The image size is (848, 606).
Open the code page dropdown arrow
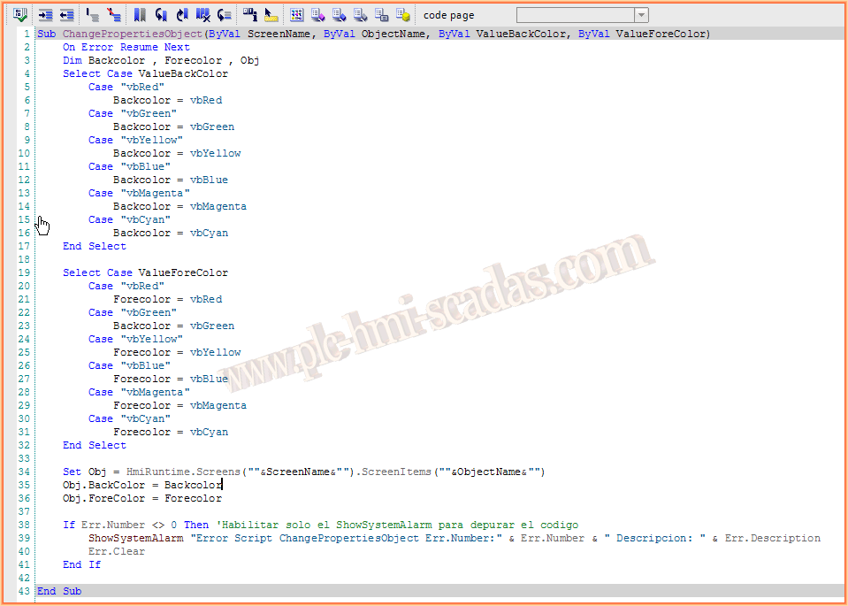(x=641, y=15)
